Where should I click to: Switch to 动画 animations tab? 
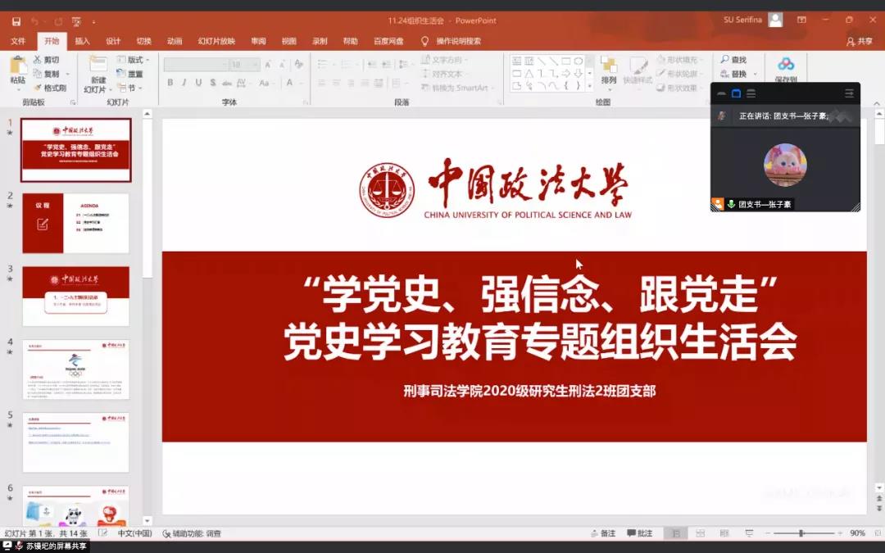(x=175, y=41)
